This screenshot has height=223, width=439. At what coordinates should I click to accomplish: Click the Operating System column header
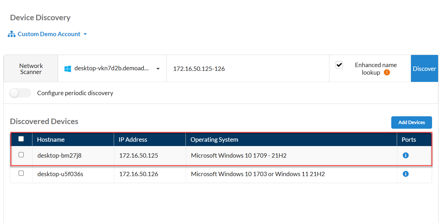[x=214, y=140]
